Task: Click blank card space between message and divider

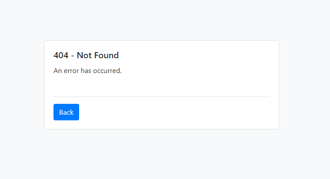Action: 161,86
